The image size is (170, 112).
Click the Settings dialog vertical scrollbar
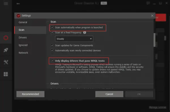click(x=154, y=40)
